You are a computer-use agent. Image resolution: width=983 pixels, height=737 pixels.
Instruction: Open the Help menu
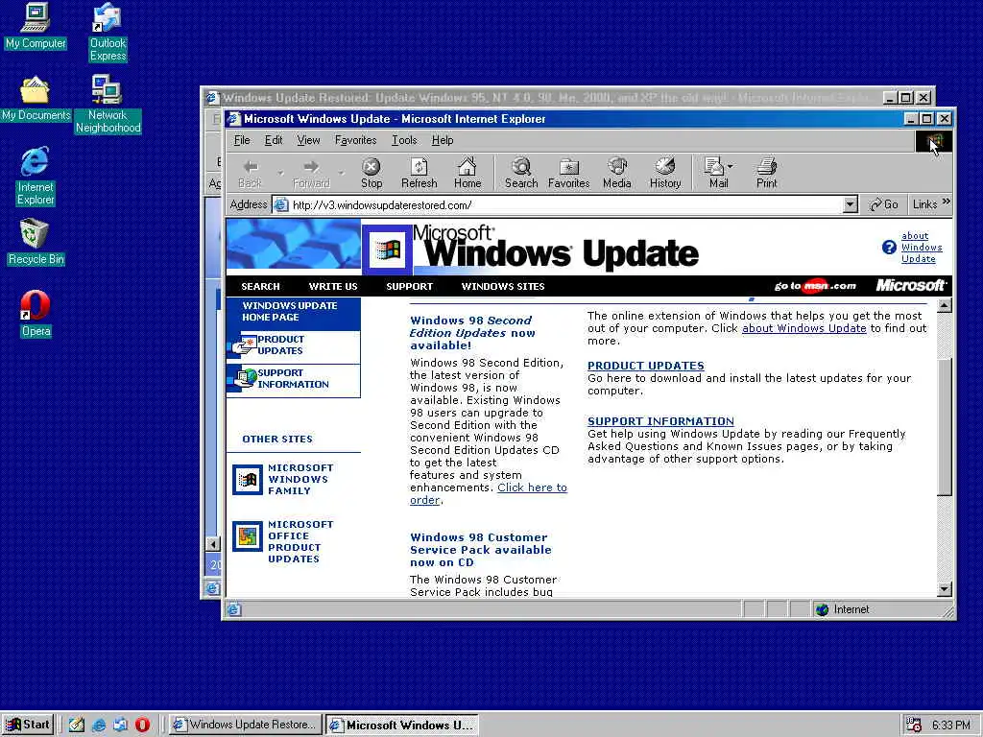pos(442,140)
